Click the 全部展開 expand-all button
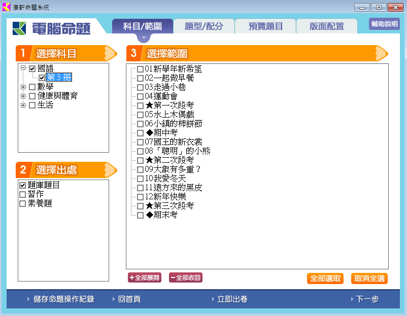 pyautogui.click(x=144, y=277)
